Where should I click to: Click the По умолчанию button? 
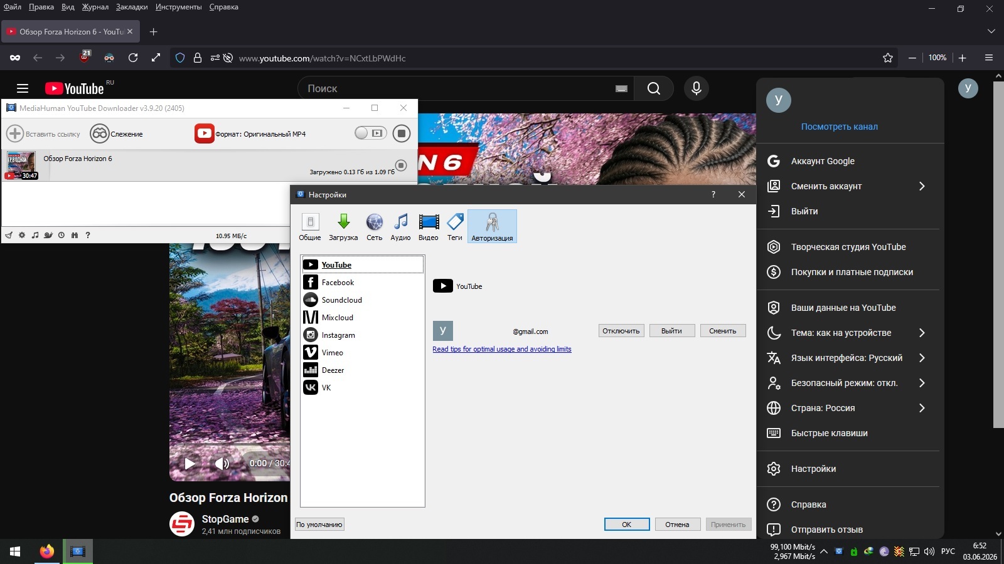point(319,525)
